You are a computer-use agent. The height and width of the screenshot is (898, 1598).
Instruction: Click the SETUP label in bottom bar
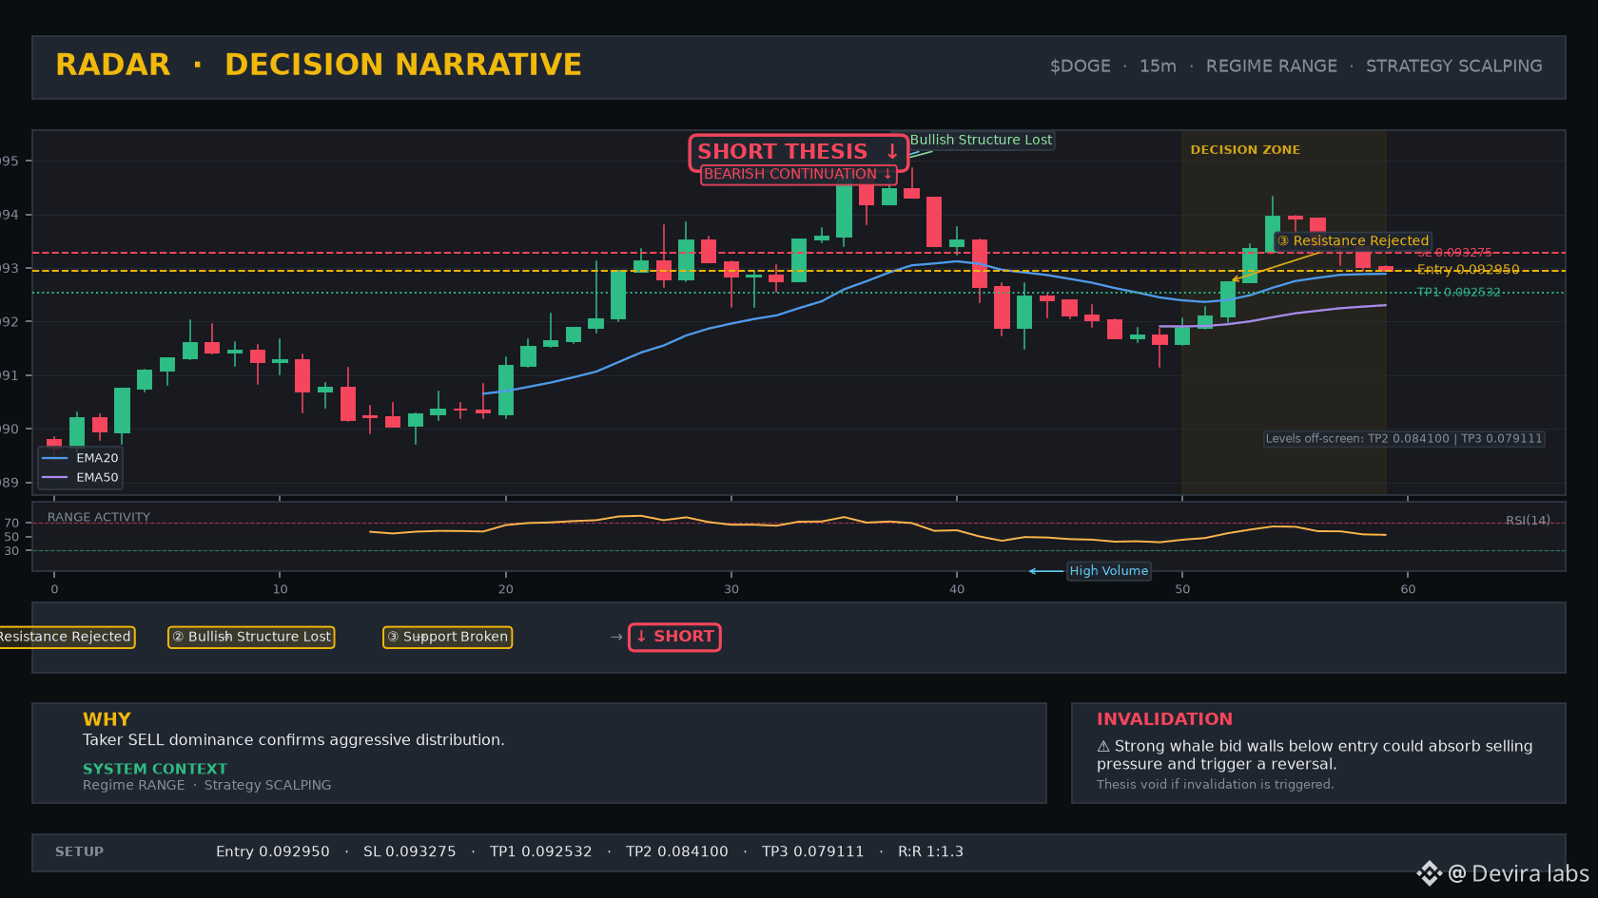[x=79, y=851]
